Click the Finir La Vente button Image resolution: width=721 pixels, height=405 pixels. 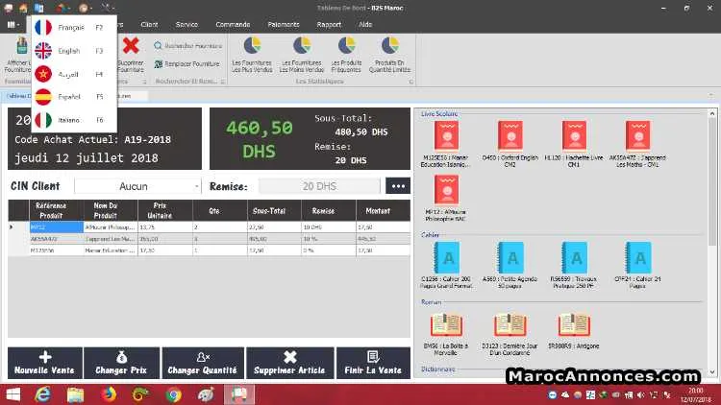pos(373,363)
